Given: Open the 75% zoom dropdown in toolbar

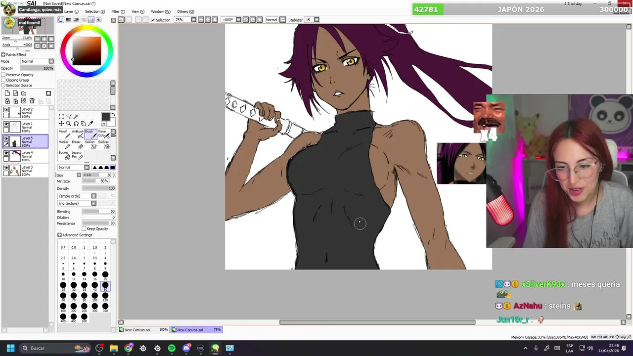Looking at the screenshot, I should [193, 20].
